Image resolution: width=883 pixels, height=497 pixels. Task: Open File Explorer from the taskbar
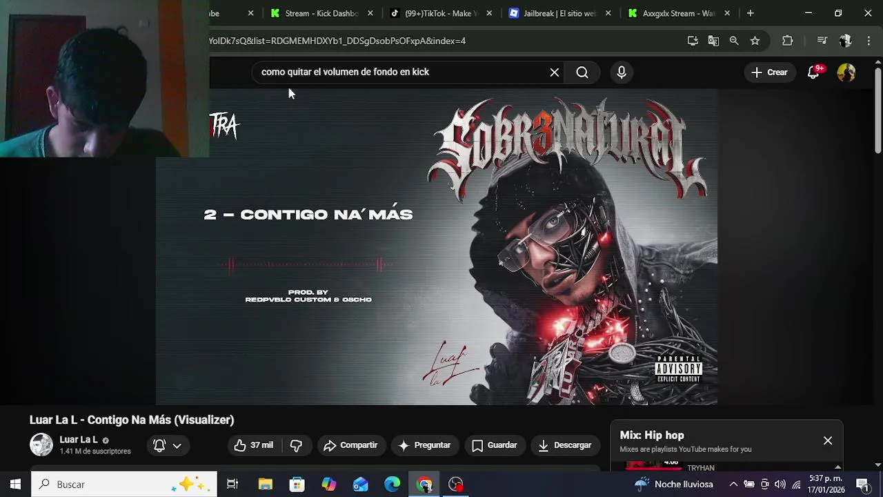(x=266, y=484)
